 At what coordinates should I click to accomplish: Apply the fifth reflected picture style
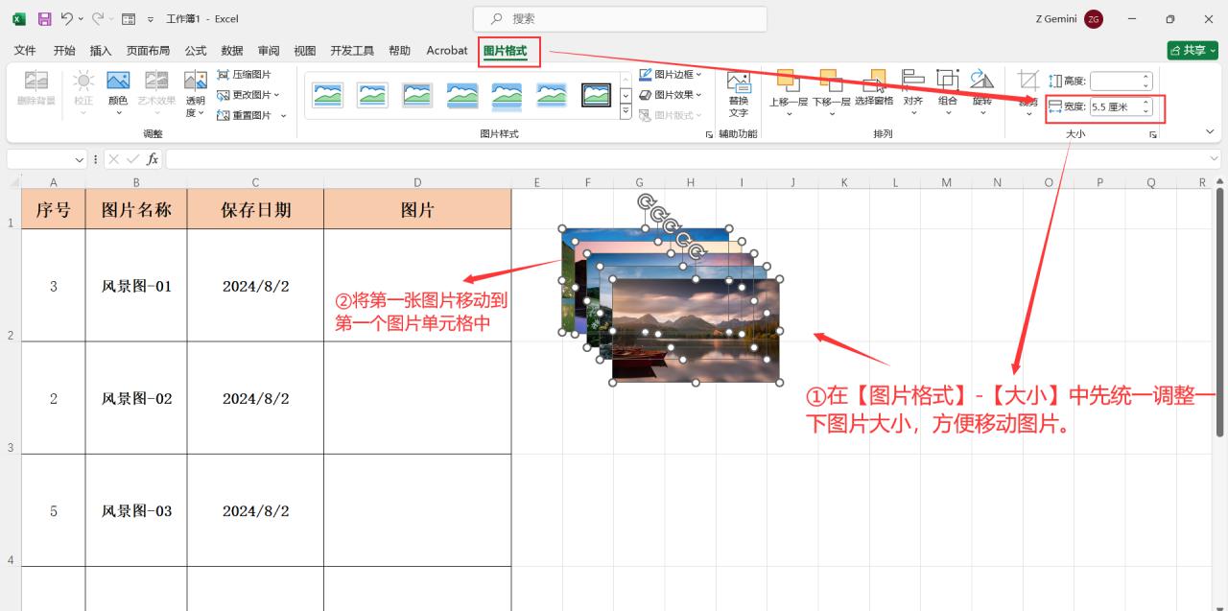click(x=507, y=95)
